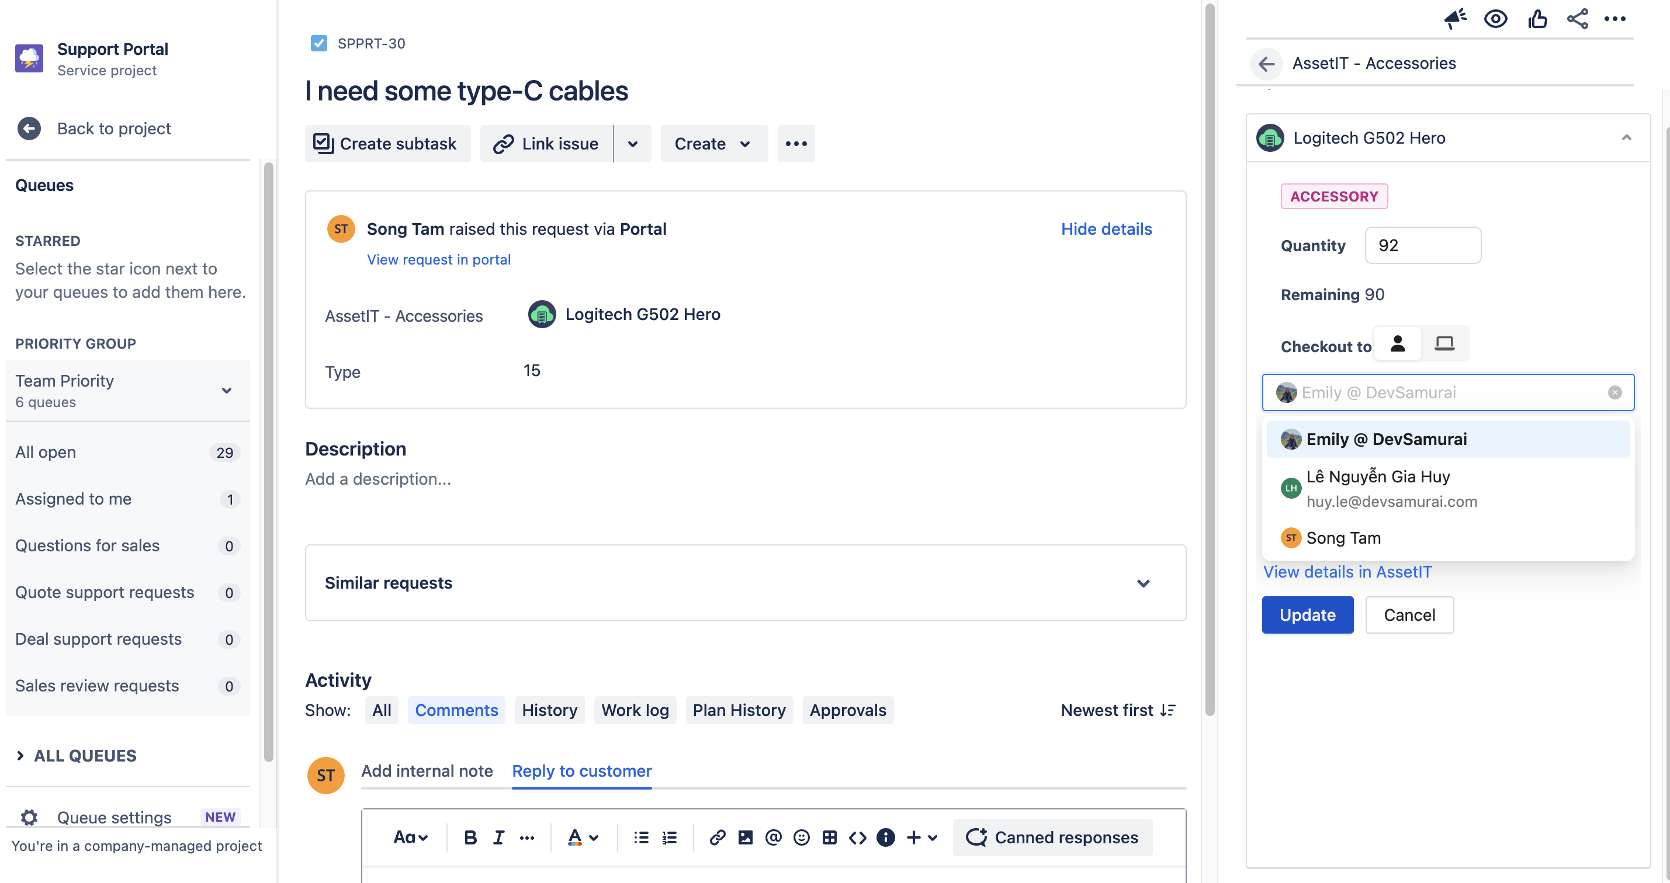Share the issue via the share icon
The image size is (1670, 883).
[x=1578, y=18]
